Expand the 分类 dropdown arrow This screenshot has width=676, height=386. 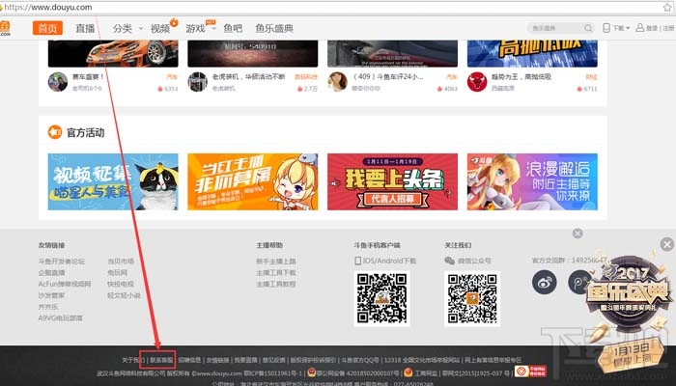pos(141,28)
